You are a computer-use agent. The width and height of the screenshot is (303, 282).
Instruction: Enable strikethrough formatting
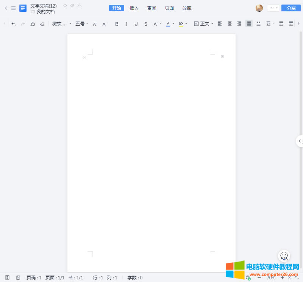[146, 24]
